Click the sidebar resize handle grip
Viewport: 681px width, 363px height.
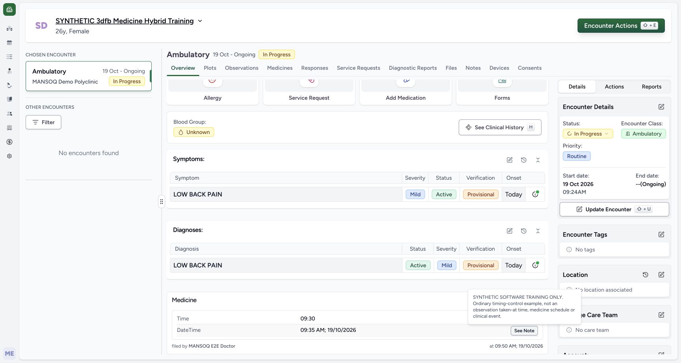(x=162, y=201)
